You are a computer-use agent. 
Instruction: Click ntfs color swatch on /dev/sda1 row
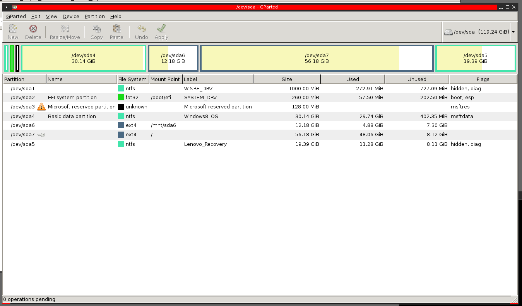(121, 88)
